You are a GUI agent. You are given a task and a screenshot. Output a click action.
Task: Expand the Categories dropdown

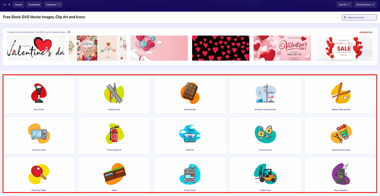[53, 5]
